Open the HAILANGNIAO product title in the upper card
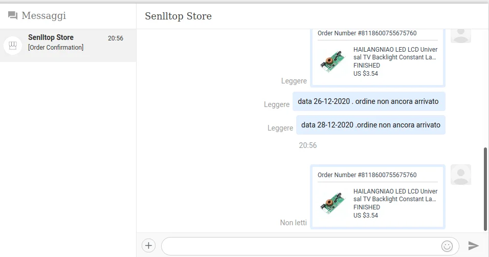 point(395,53)
